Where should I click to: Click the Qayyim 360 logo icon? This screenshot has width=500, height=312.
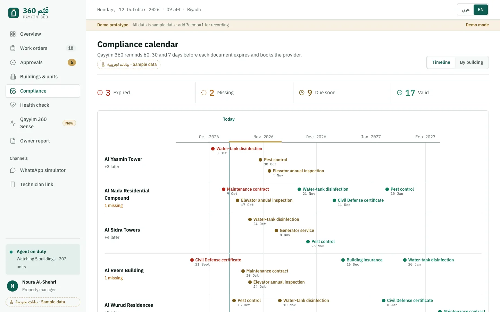(14, 13)
